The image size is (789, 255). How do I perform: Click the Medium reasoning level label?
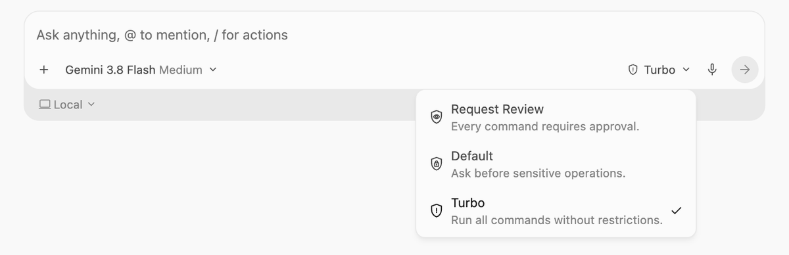[181, 70]
